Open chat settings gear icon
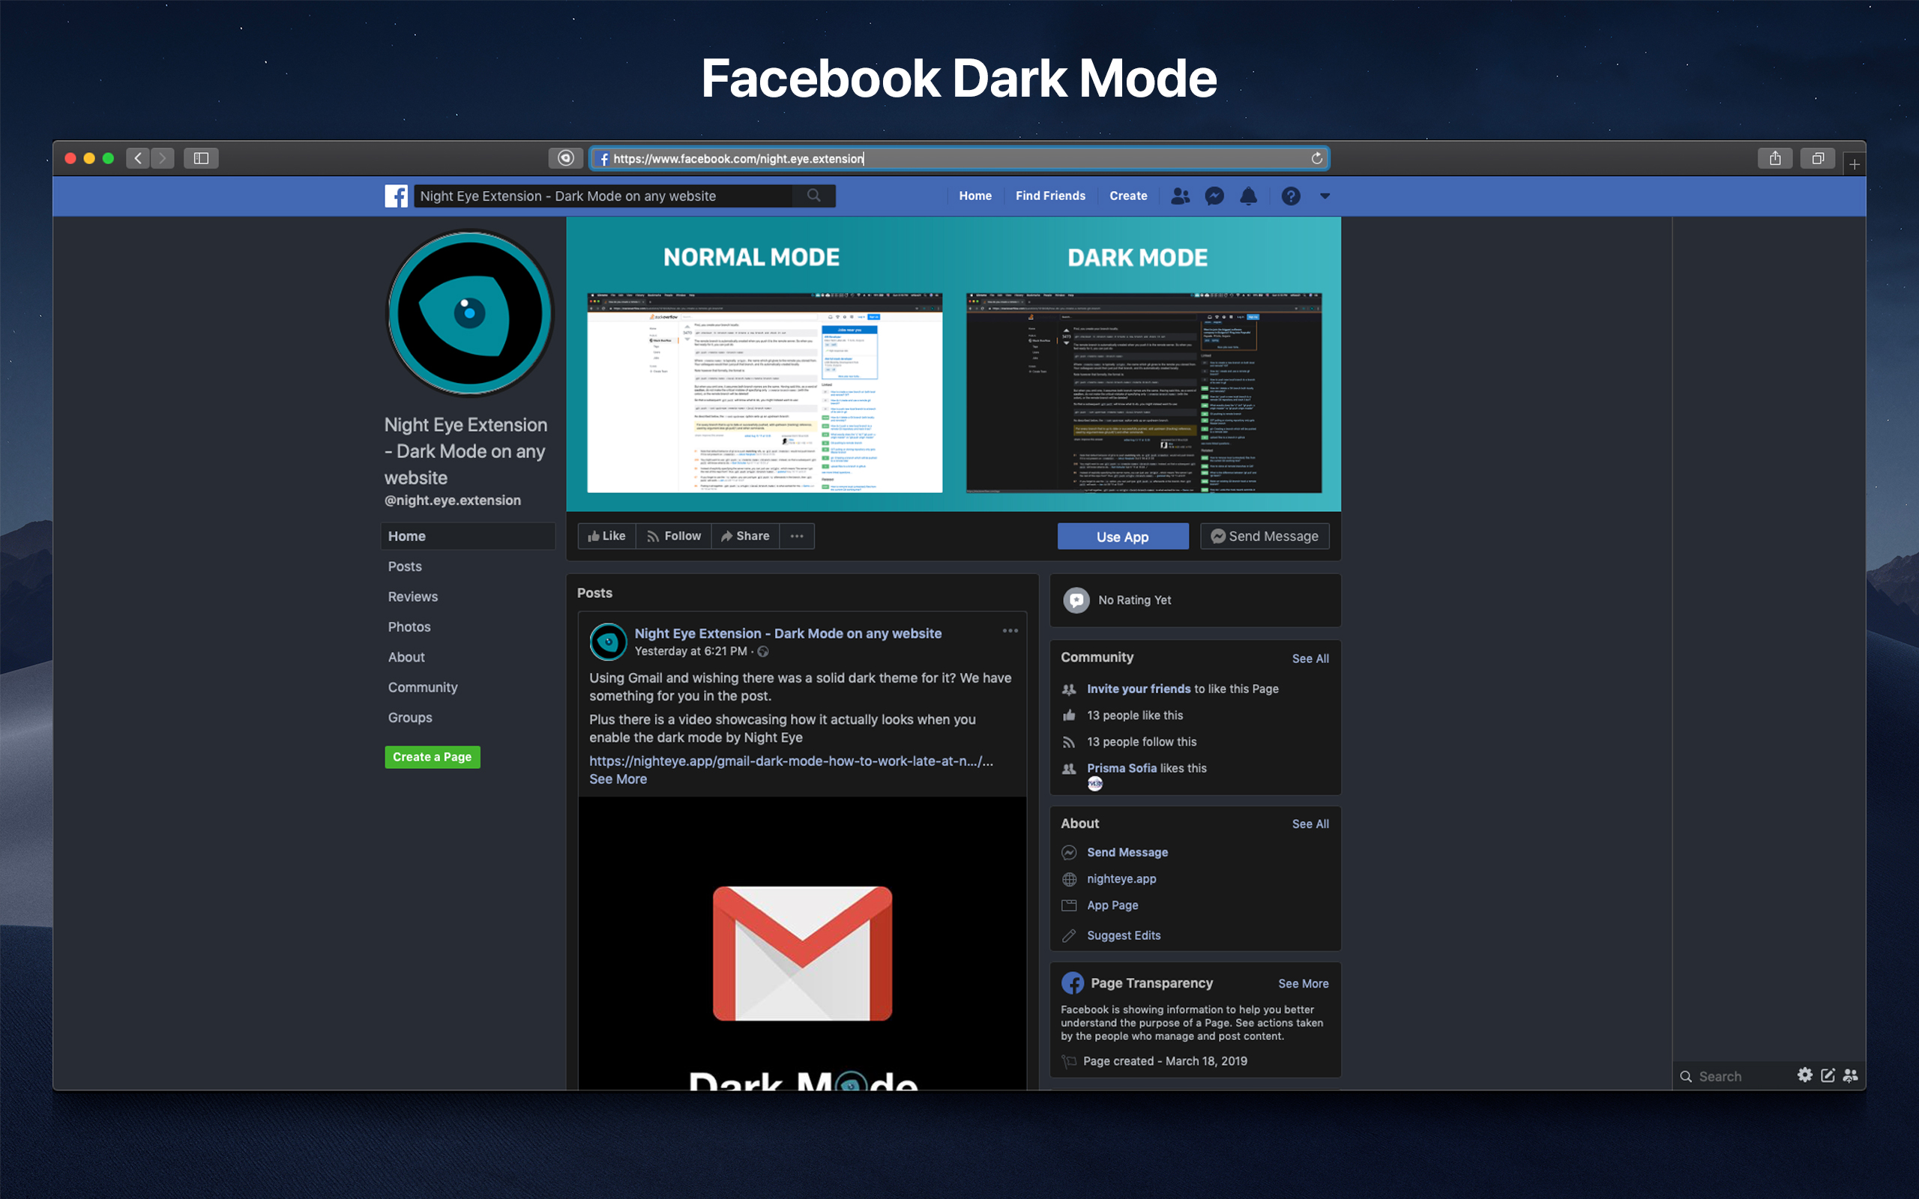This screenshot has height=1199, width=1919. (1805, 1075)
